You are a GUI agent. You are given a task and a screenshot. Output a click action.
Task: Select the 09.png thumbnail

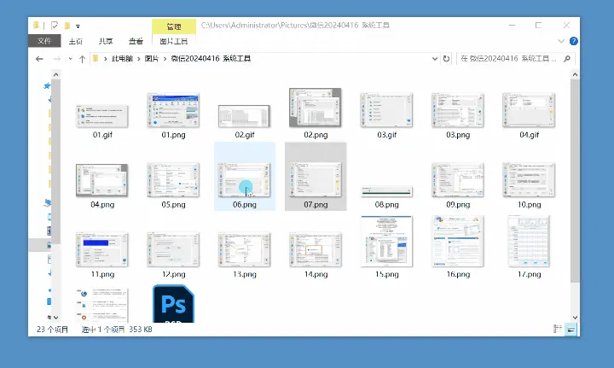coord(458,180)
